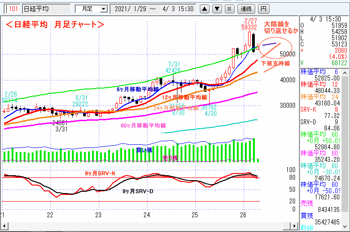The height and width of the screenshot is (232, 350).
Task: Click the 4/30 30792 low label
Action: tap(209, 110)
